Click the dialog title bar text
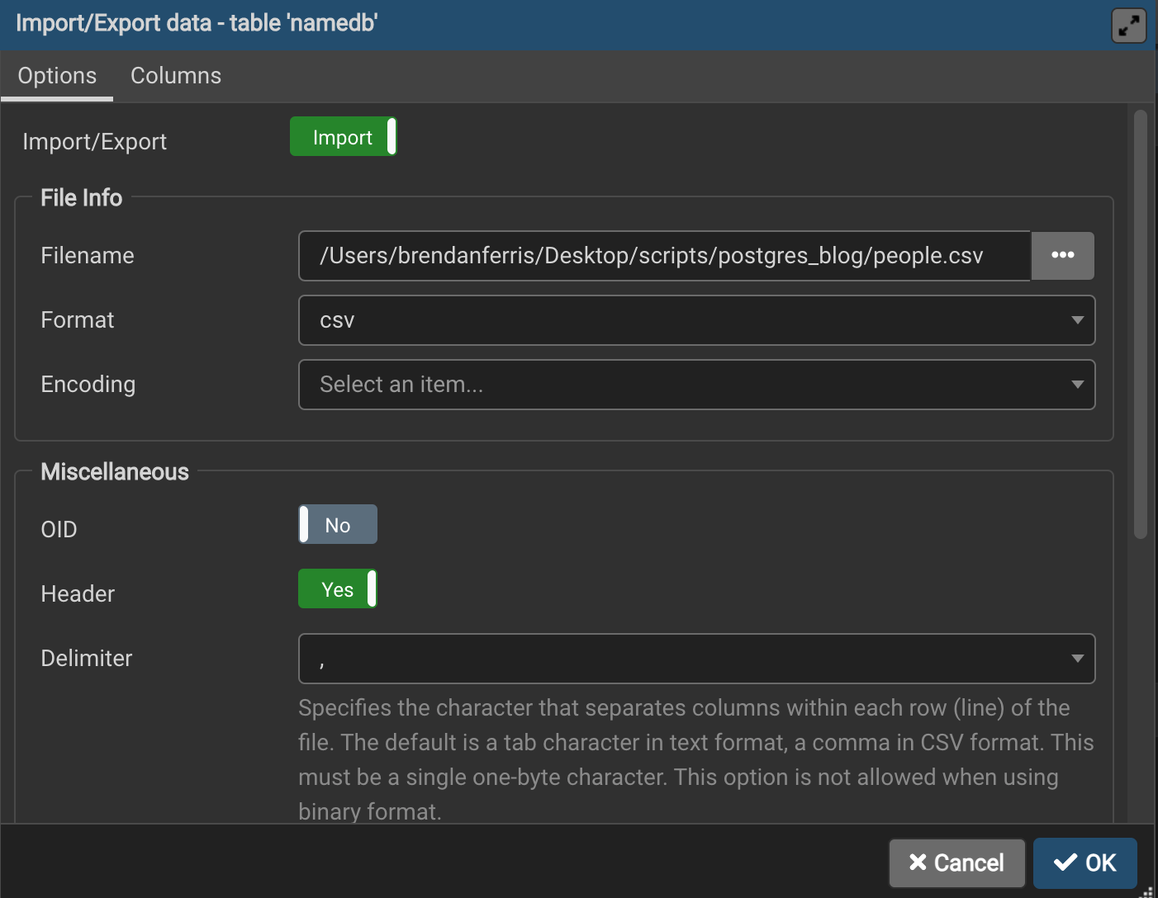 point(197,23)
